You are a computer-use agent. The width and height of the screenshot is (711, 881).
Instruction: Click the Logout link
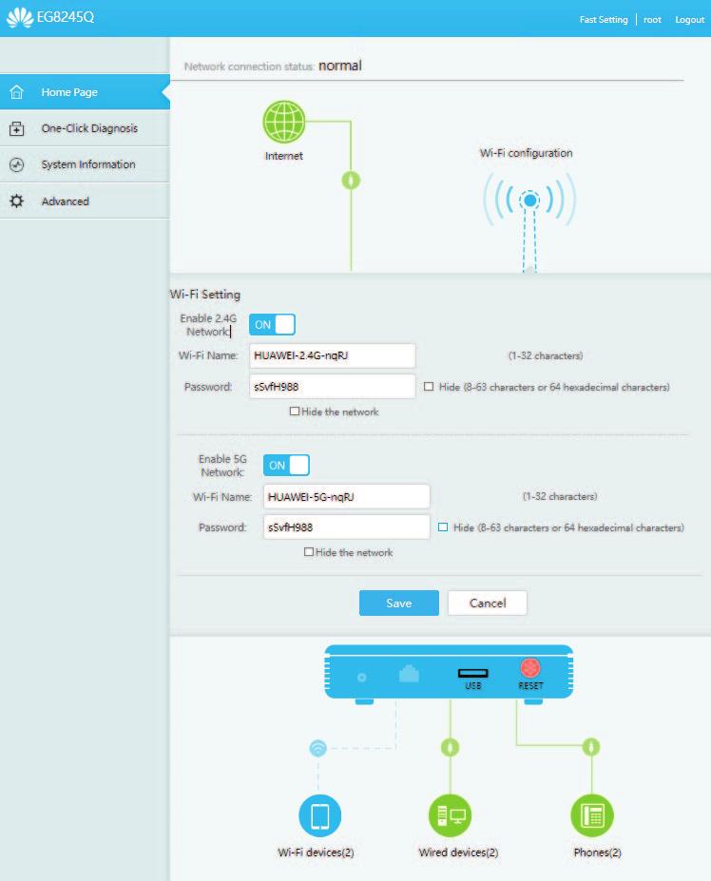click(690, 20)
